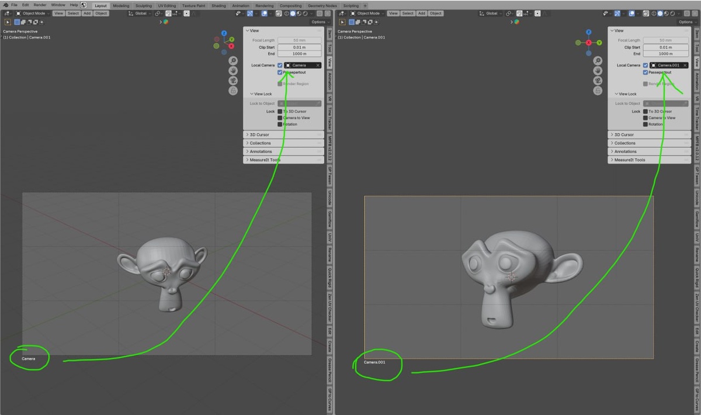Click Clip Start 0.01 m field in left panel
The height and width of the screenshot is (415, 701).
[x=299, y=47]
